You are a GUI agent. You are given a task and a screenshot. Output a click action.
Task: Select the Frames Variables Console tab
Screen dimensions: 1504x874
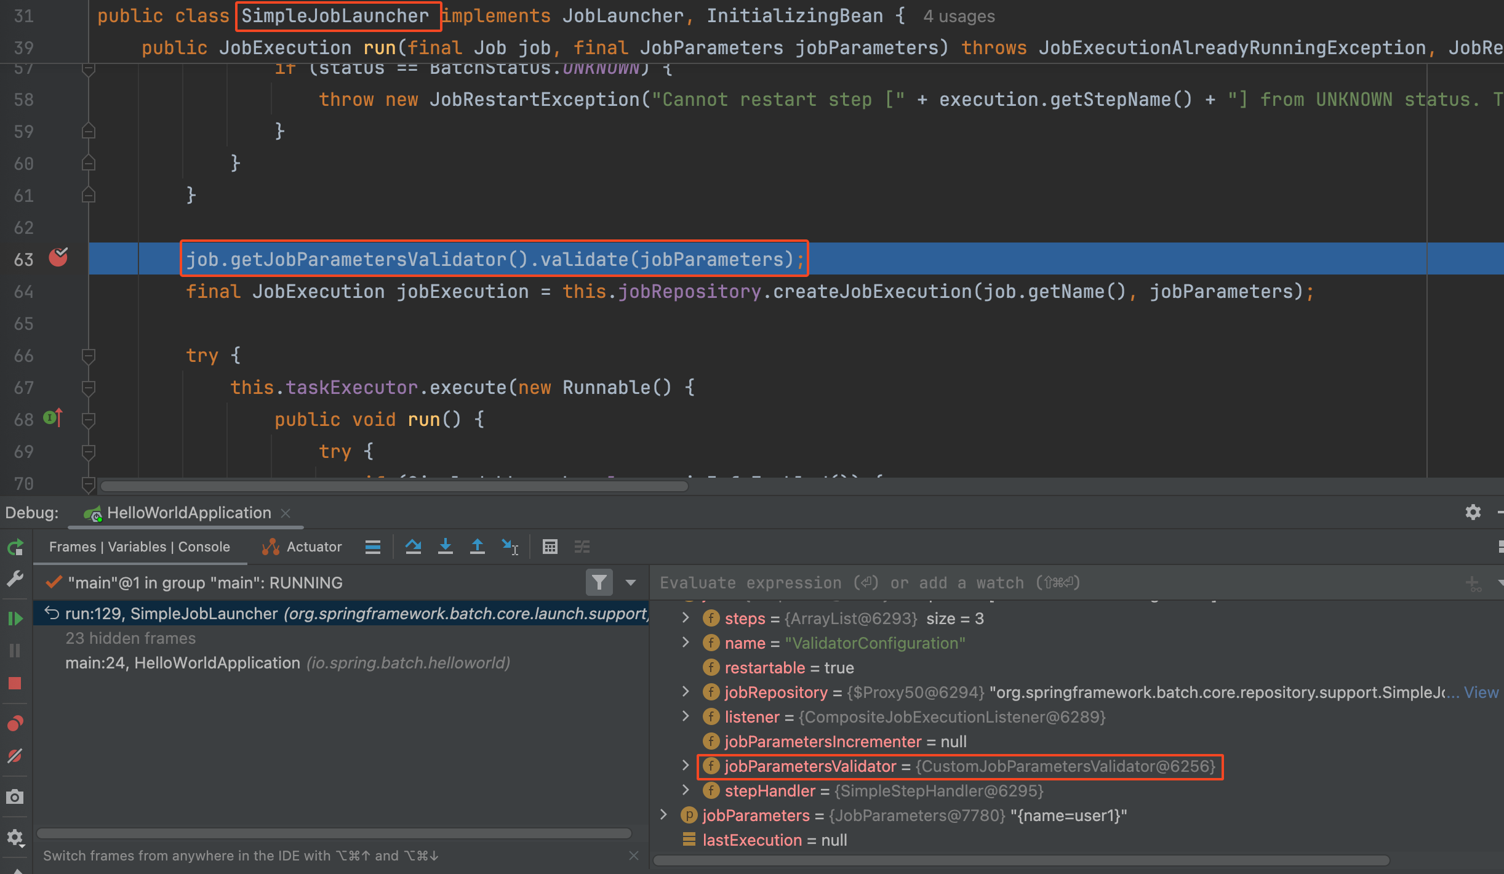(x=140, y=547)
